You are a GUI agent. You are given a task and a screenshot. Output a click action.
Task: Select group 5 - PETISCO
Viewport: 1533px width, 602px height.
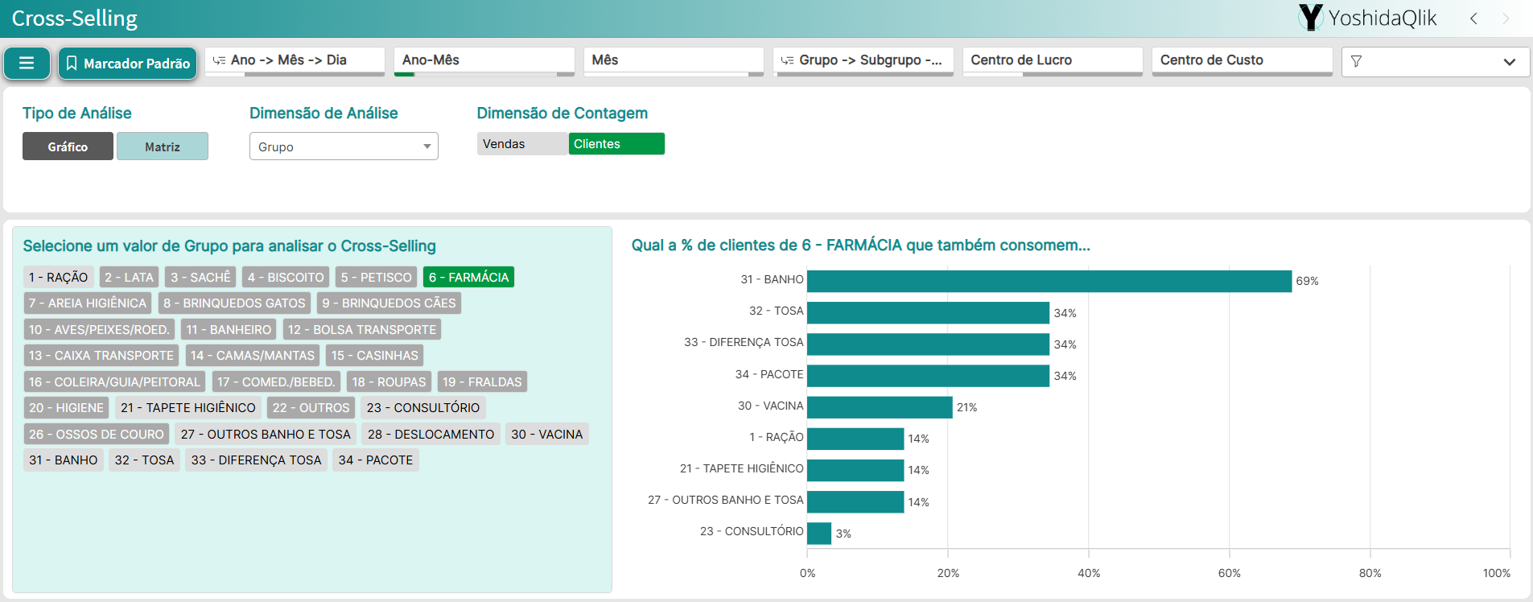click(376, 277)
